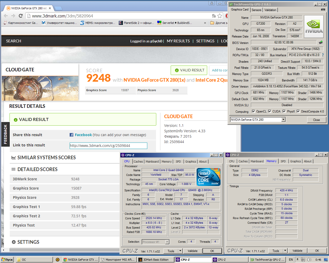Viewport: 329px width, 263px height.
Task: Click the VALID RESULT badge near score
Action: click(x=189, y=70)
